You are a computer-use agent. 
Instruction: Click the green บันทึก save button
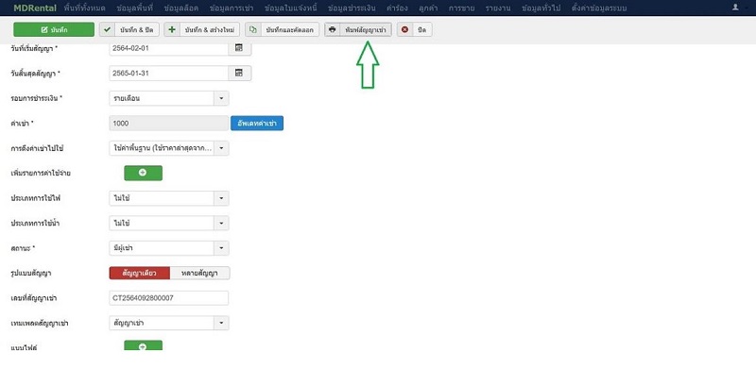(54, 30)
